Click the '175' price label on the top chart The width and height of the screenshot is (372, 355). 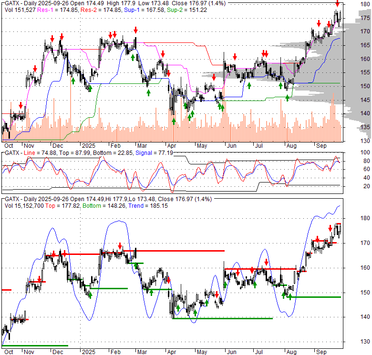coord(365,18)
